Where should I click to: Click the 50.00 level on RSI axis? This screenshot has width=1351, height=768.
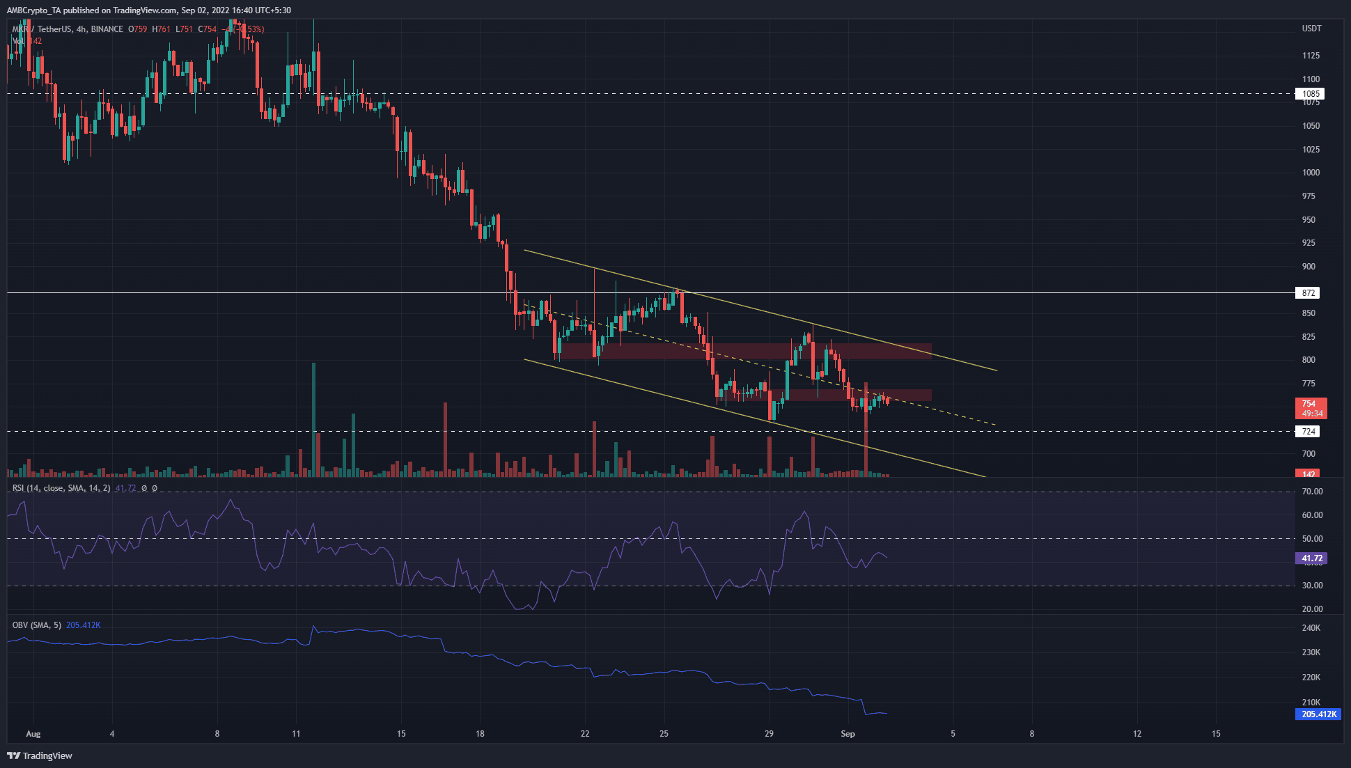(1312, 539)
